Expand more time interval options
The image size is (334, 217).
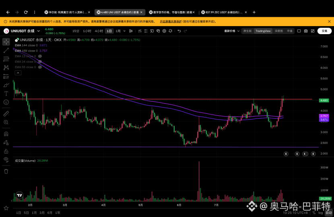[x=124, y=31]
